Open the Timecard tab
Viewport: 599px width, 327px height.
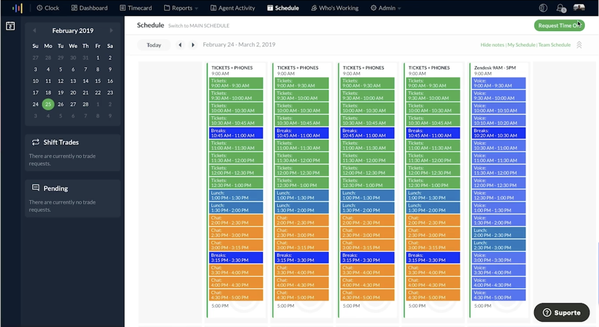click(136, 8)
